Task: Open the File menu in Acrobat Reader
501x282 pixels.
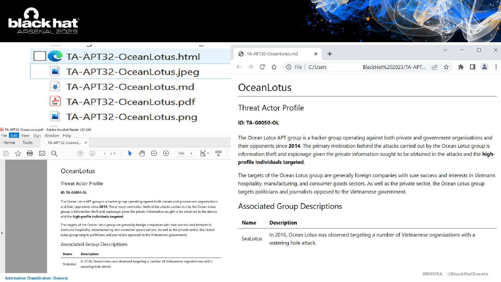Action: (4, 135)
